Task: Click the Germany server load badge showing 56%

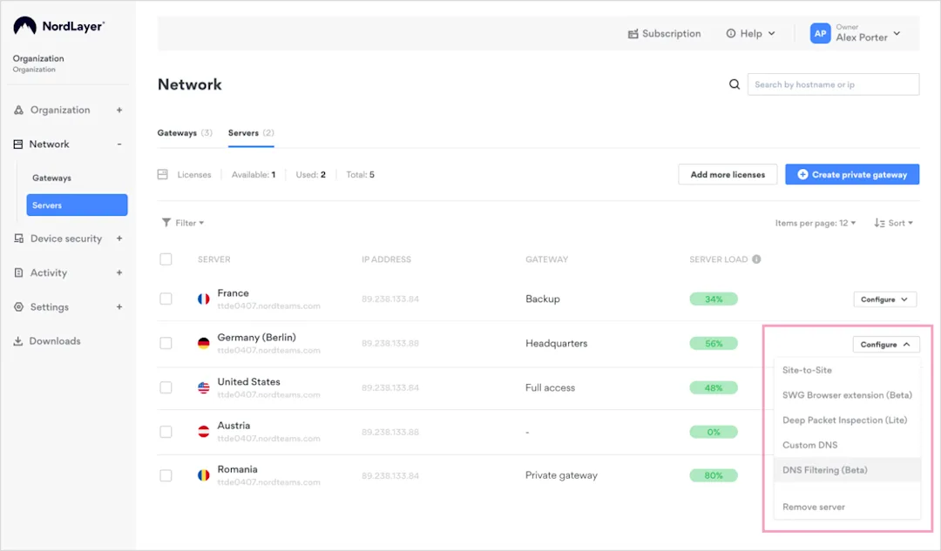Action: 714,343
